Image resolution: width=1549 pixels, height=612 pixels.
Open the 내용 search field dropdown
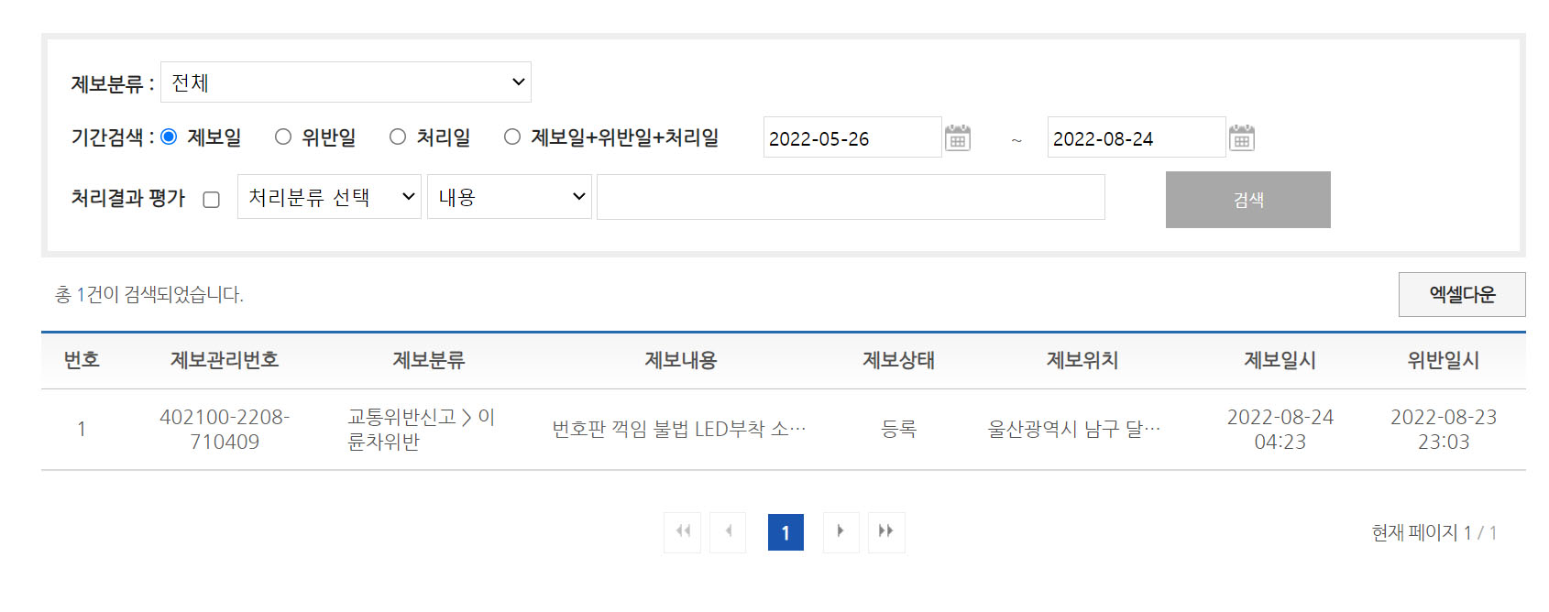[510, 197]
